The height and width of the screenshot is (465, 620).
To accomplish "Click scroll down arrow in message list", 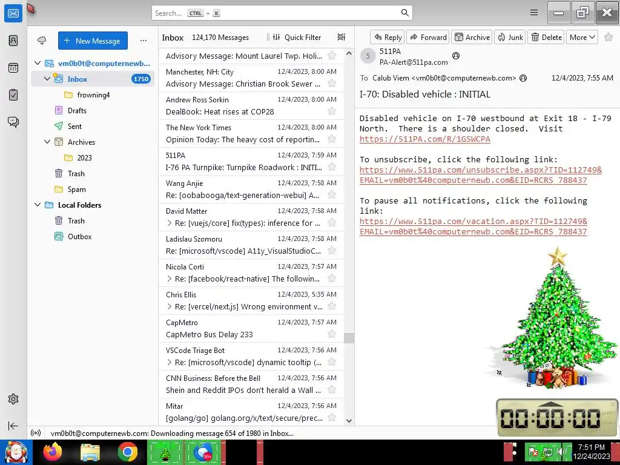I will pyautogui.click(x=349, y=421).
